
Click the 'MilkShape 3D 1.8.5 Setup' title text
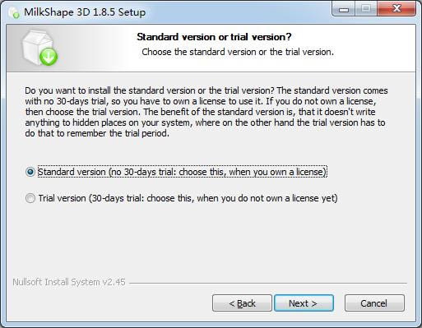click(85, 12)
